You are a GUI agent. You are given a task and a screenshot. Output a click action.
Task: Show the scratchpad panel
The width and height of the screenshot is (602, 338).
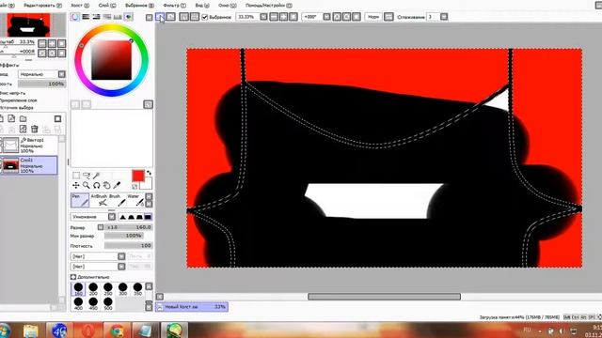[129, 17]
